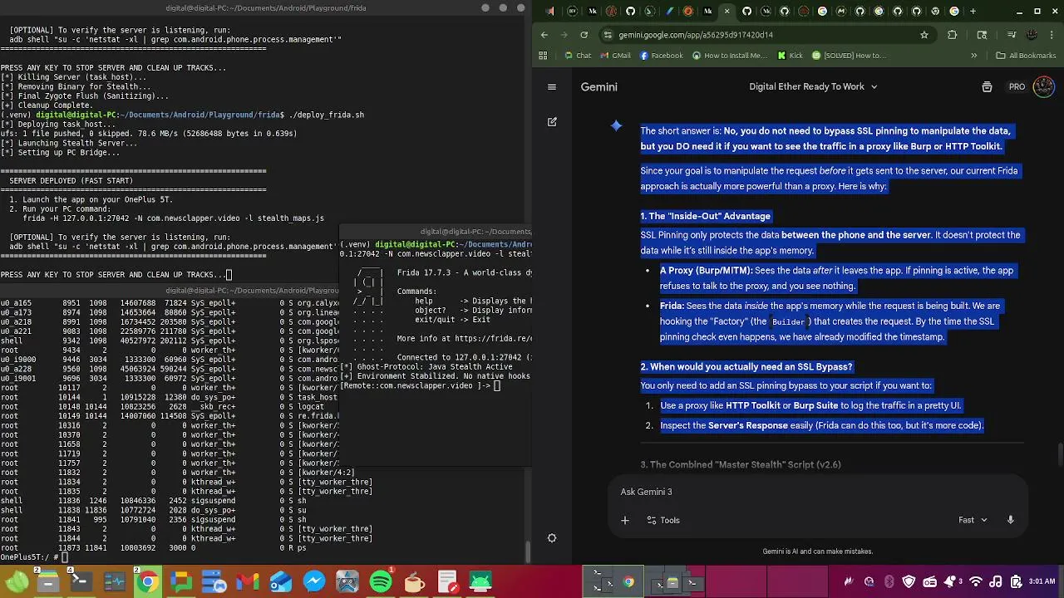Open the clock showing 3:01 AM

click(1042, 581)
